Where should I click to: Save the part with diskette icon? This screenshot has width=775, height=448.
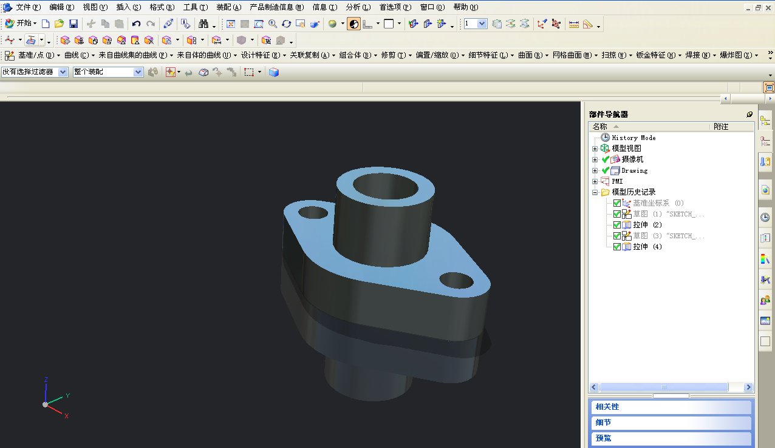[x=73, y=24]
